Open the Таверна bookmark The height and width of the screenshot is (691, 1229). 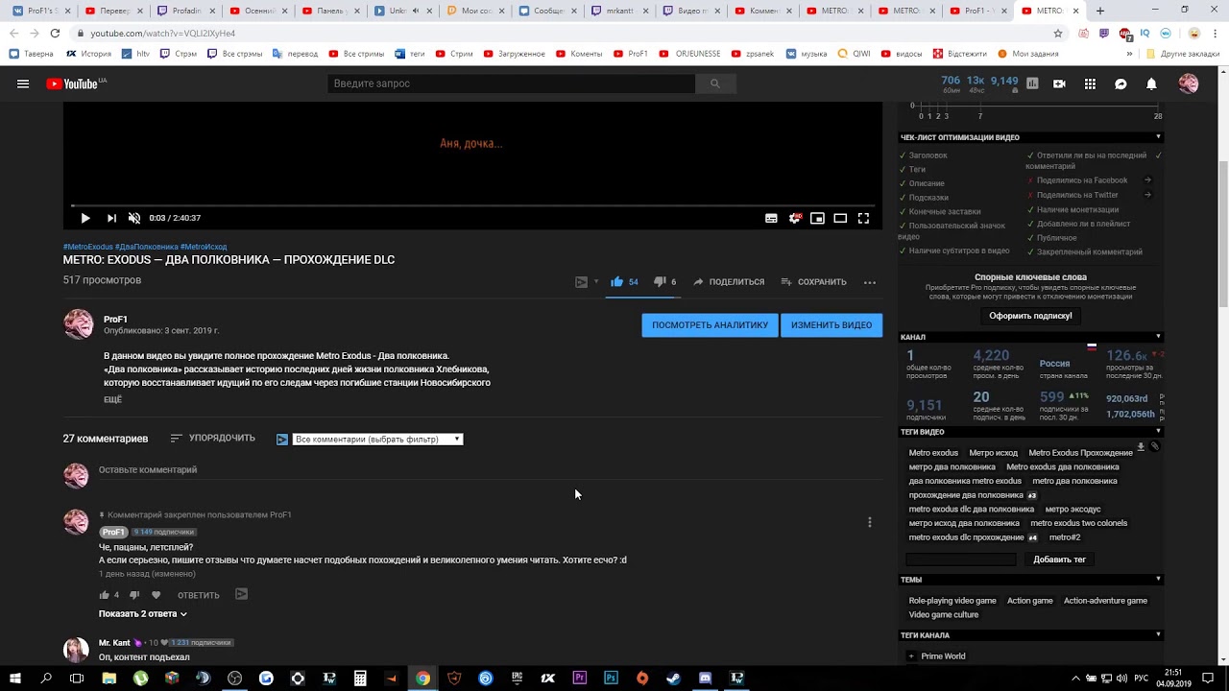pos(32,54)
